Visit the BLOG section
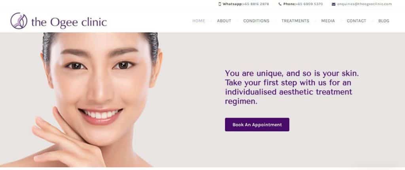This screenshot has height=170, width=405. tap(384, 21)
